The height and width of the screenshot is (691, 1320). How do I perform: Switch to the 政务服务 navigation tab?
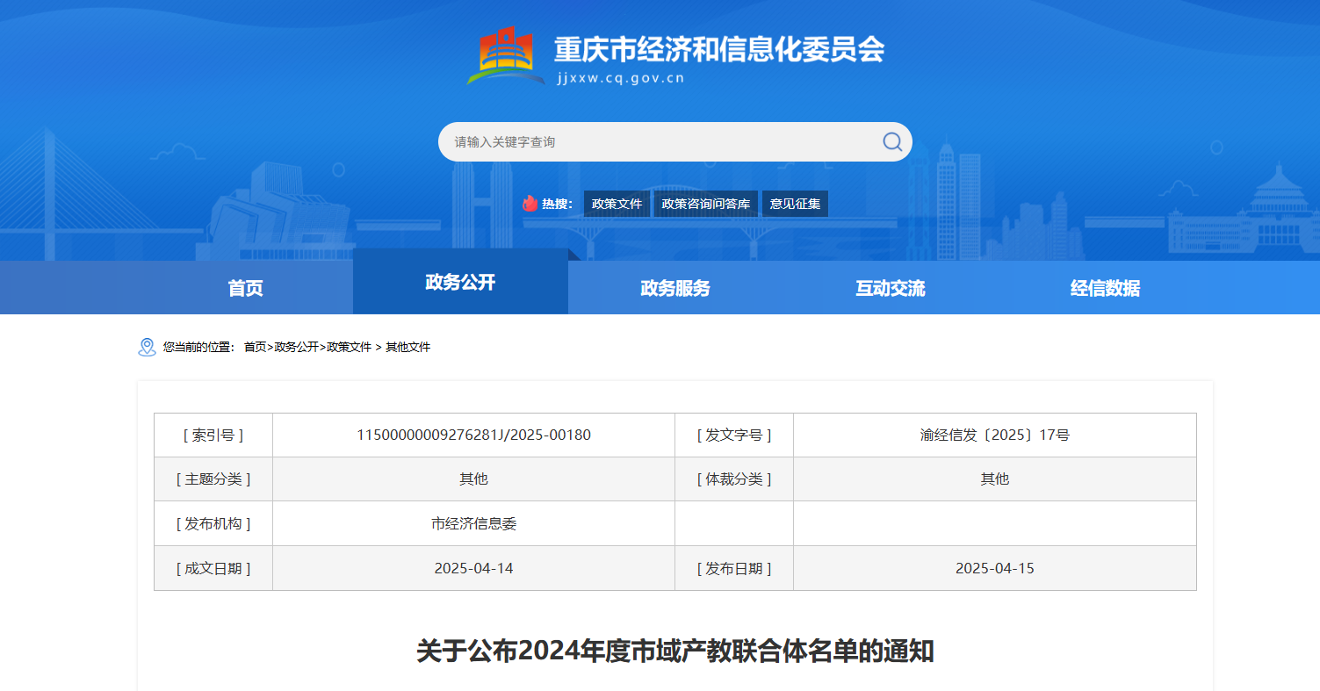(675, 288)
